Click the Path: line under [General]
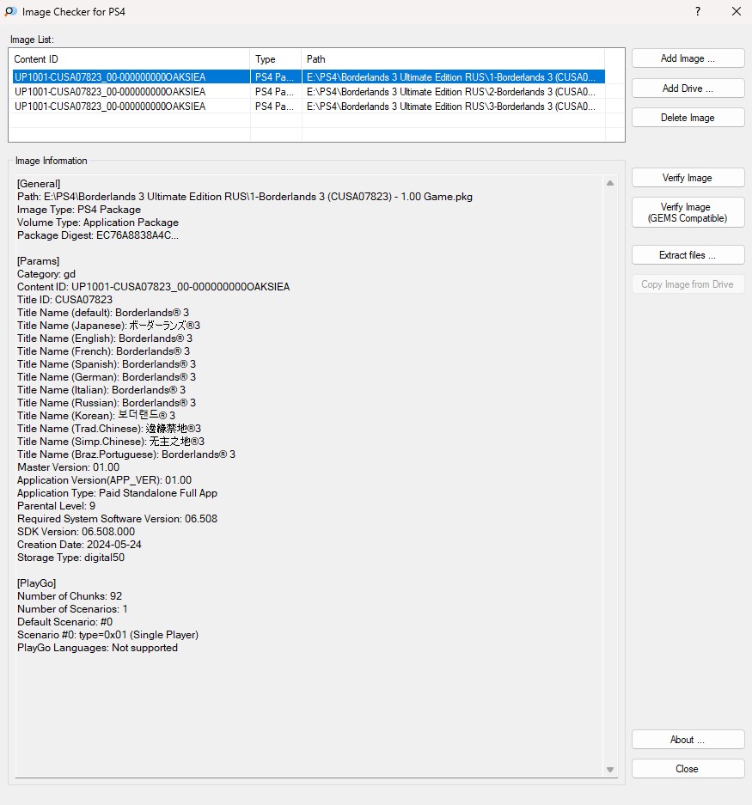This screenshot has width=752, height=805. 244,197
